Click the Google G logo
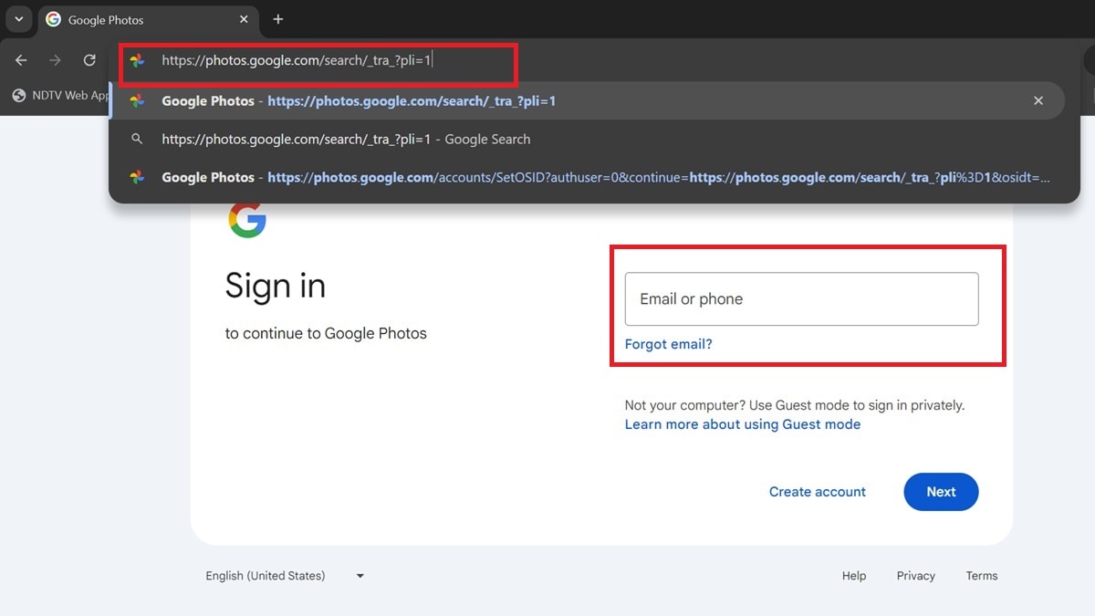 (247, 220)
